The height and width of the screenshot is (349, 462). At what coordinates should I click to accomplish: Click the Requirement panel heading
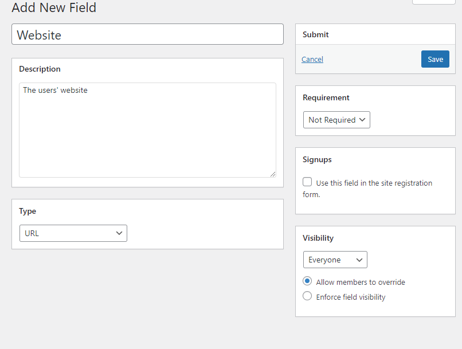click(x=326, y=97)
